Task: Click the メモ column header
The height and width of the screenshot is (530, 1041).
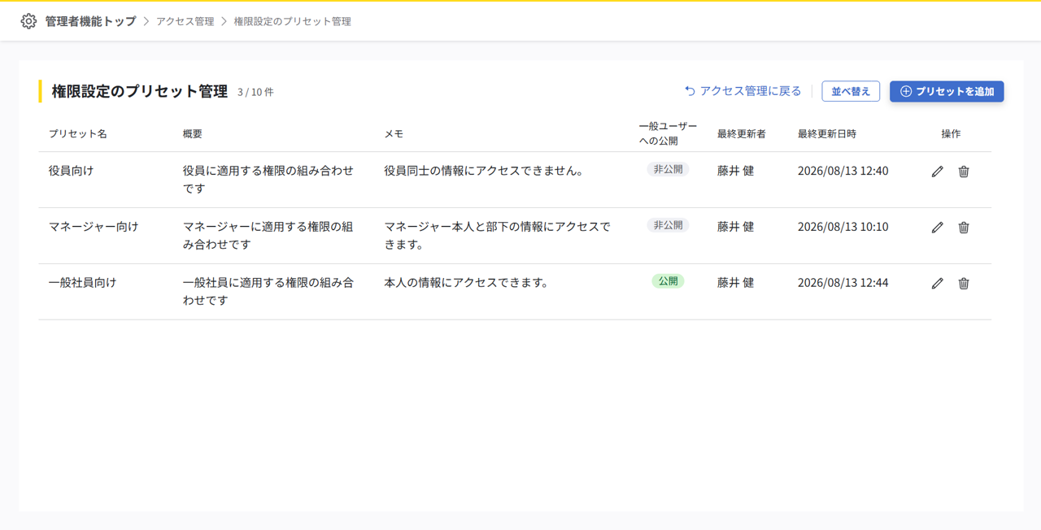Action: pyautogui.click(x=394, y=133)
